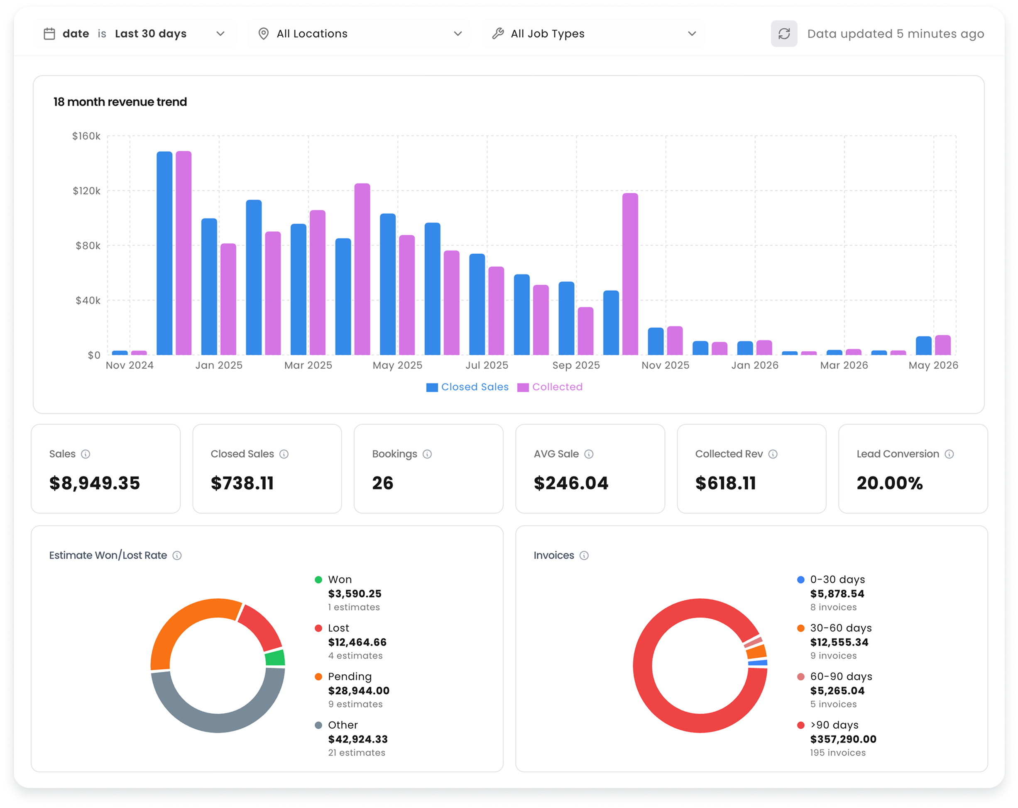Open the Lead Conversion info icon
Screen dimensions: 1018x808
coord(949,454)
